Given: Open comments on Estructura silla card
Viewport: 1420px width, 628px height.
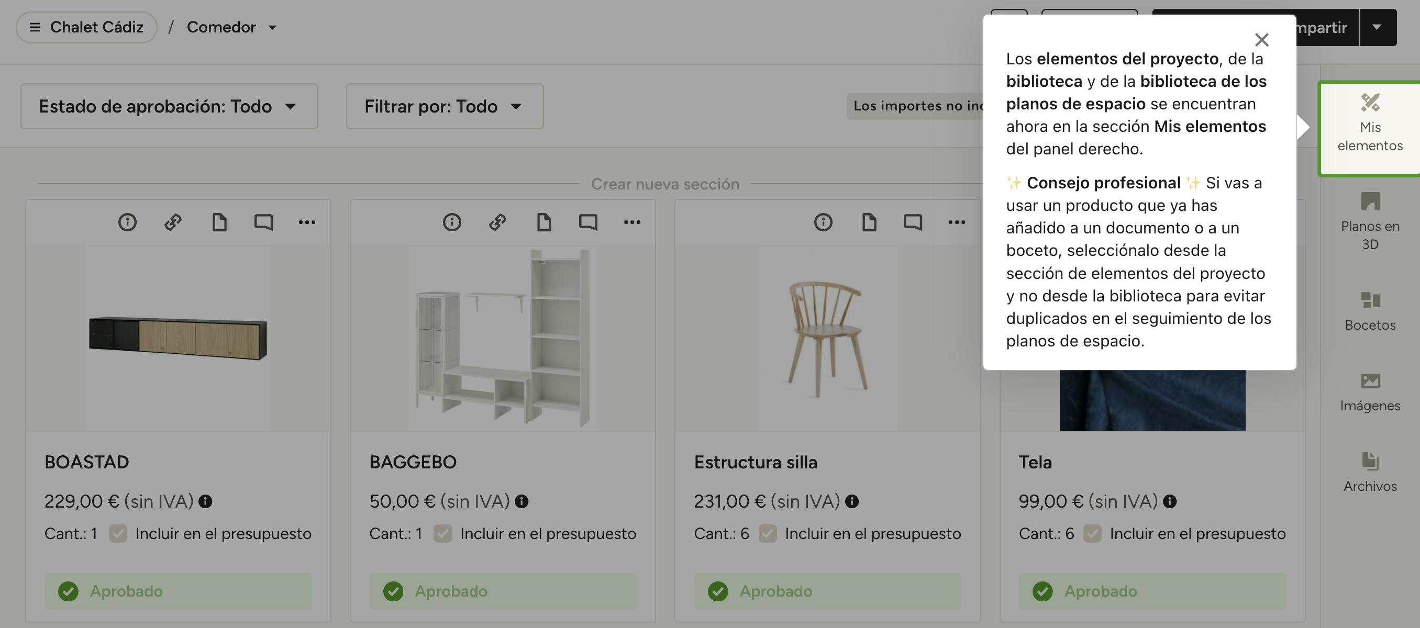Looking at the screenshot, I should (x=913, y=222).
